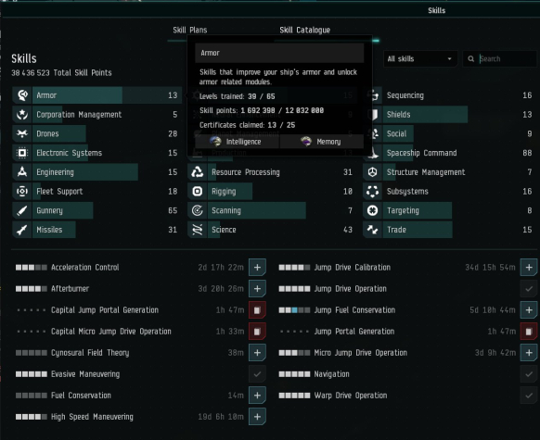This screenshot has width=540, height=440.
Task: Select the Shields skill group
Action: tap(451, 115)
